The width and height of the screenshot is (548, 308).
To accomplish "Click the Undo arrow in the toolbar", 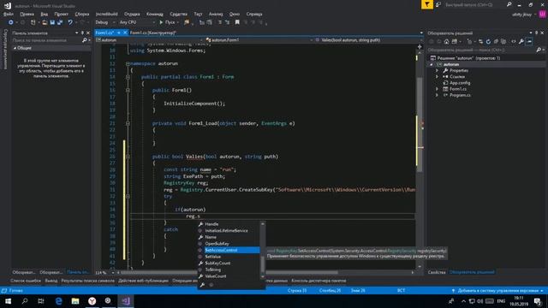I will (70, 22).
